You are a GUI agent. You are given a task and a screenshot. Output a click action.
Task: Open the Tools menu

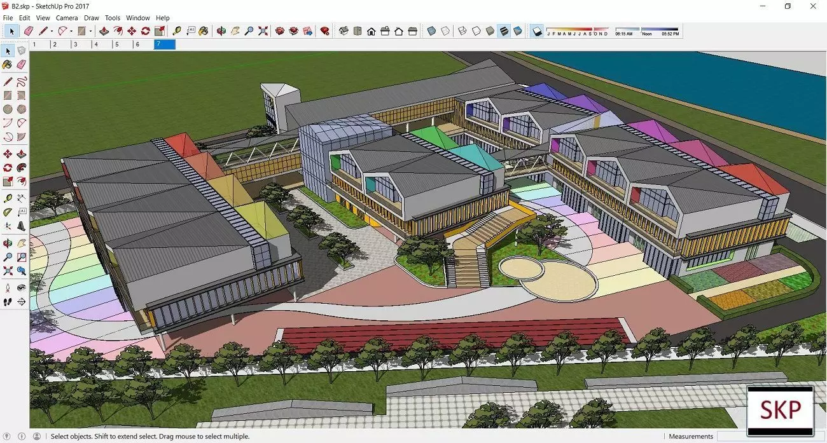113,18
